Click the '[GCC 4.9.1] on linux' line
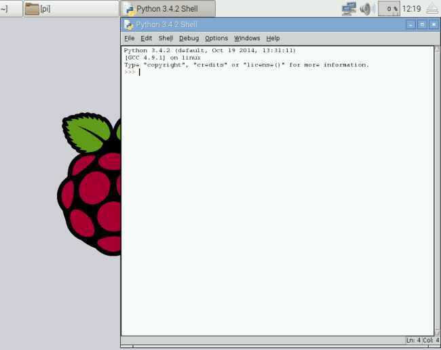The width and height of the screenshot is (441, 350). [x=163, y=58]
